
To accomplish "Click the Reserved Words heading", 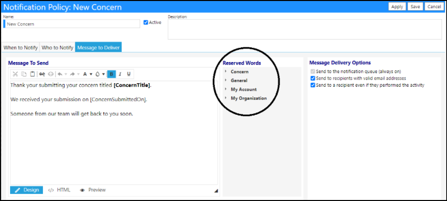I will click(242, 63).
